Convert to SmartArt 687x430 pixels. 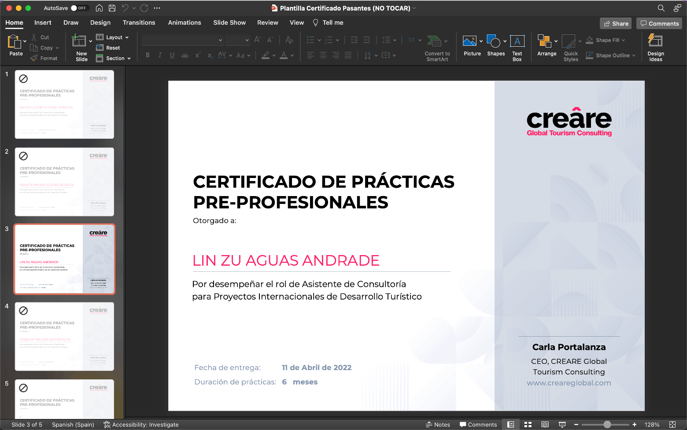click(x=437, y=48)
